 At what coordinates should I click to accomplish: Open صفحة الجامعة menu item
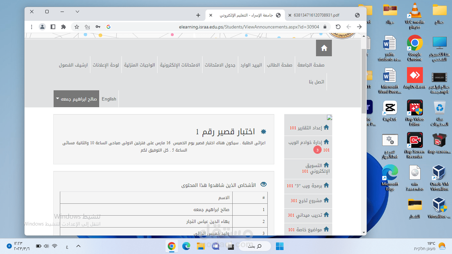pyautogui.click(x=311, y=65)
